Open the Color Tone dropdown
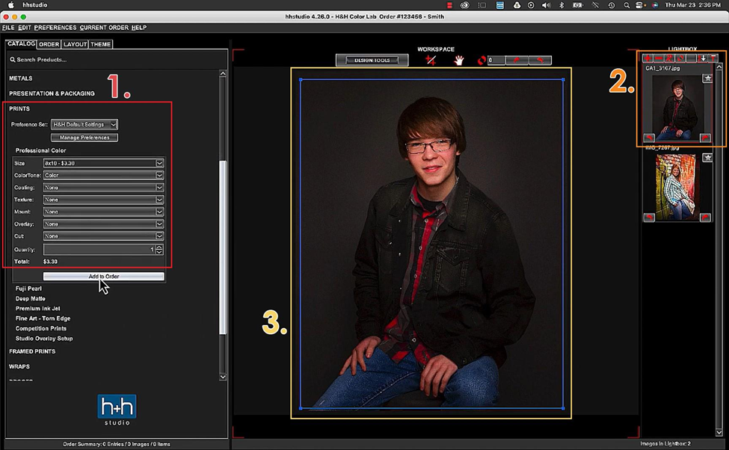Viewport: 729px width, 450px height. [103, 176]
